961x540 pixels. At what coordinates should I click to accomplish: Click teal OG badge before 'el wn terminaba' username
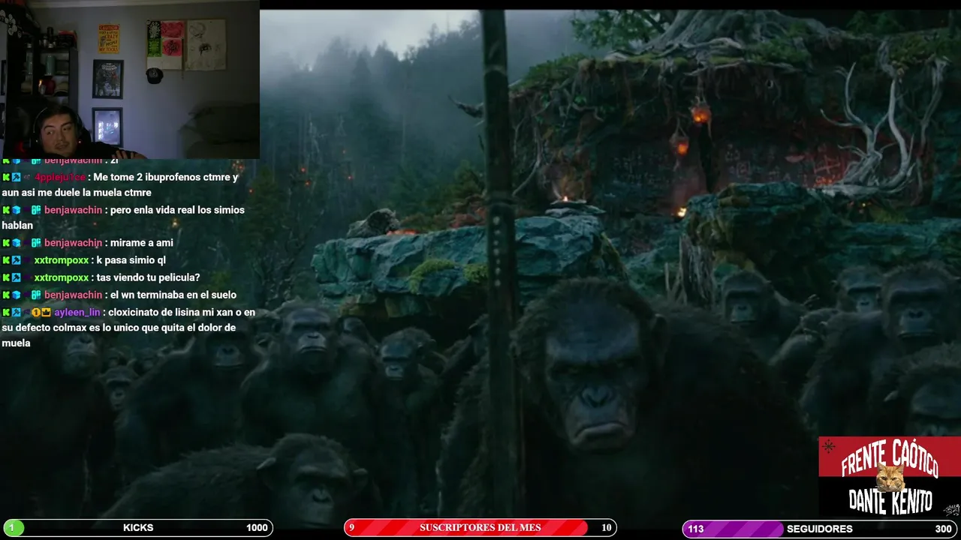36,295
